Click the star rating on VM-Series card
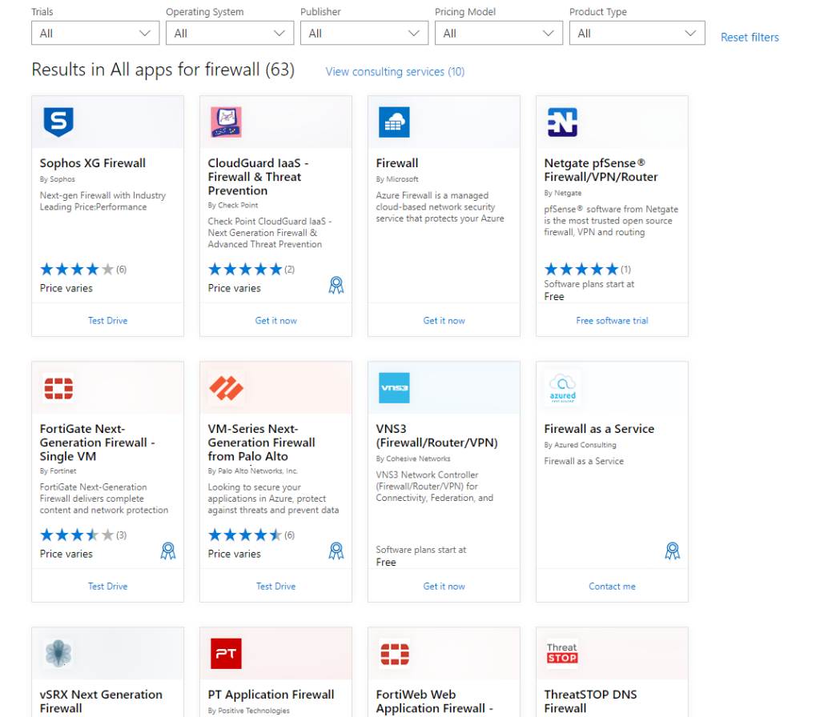 tap(245, 535)
